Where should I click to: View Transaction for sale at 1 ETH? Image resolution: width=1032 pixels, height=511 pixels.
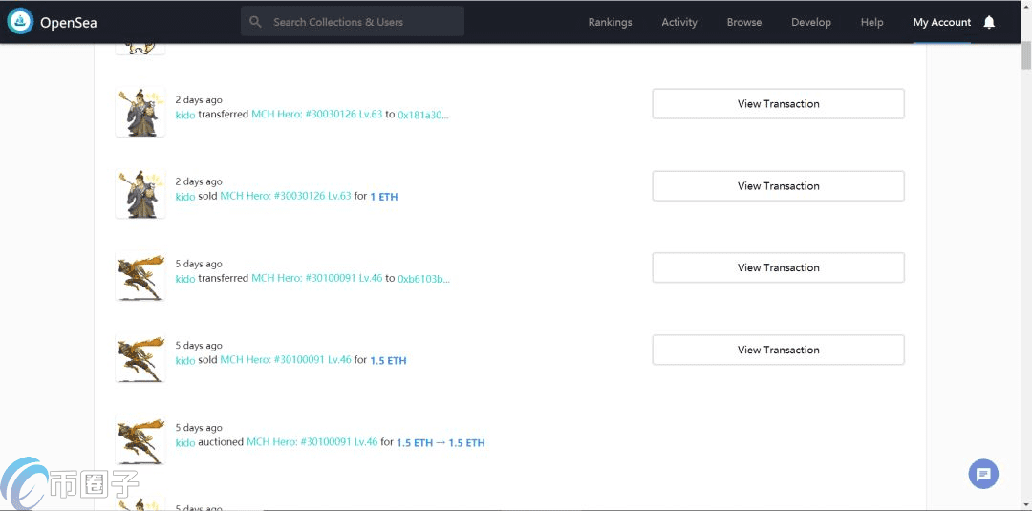point(778,186)
